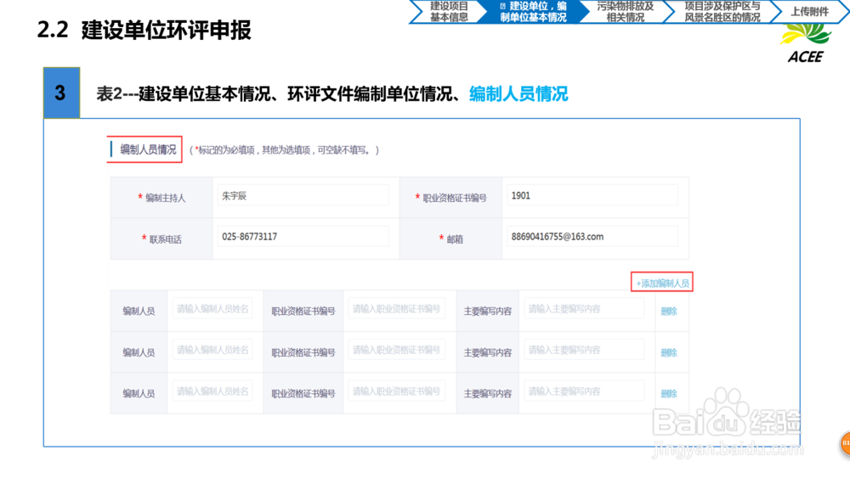Click the blue 编制人员情况 title text
Viewport: 850px width, 478px height.
pyautogui.click(x=518, y=93)
